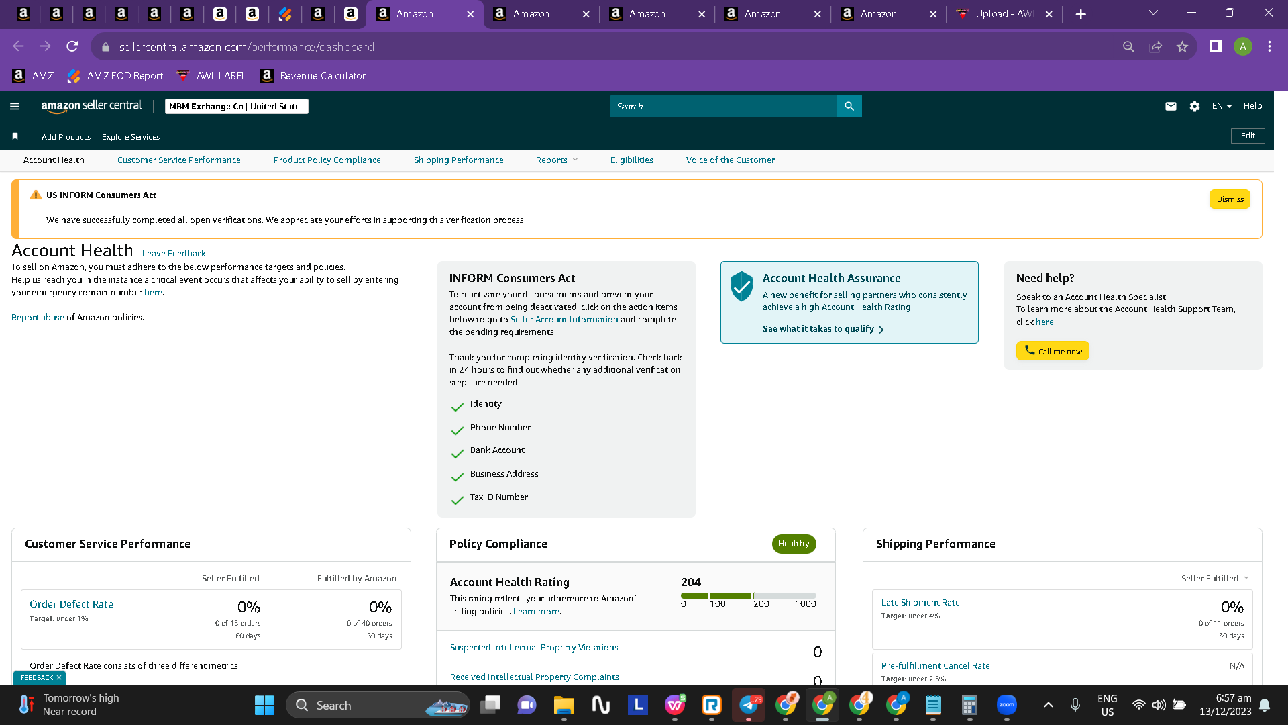
Task: Expand See what it takes to qualify
Action: (823, 329)
